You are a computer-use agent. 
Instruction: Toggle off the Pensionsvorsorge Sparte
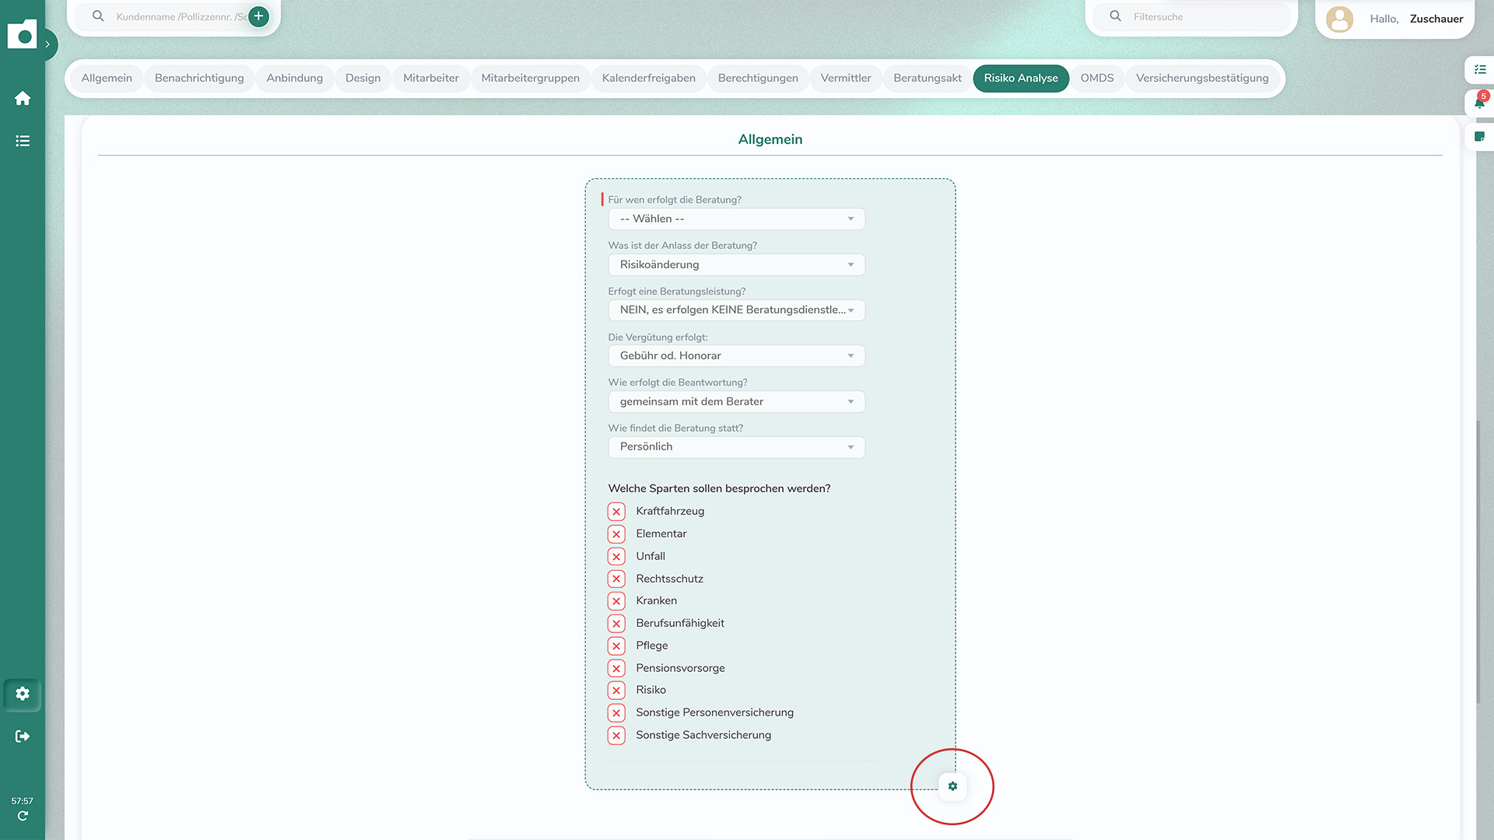click(616, 667)
